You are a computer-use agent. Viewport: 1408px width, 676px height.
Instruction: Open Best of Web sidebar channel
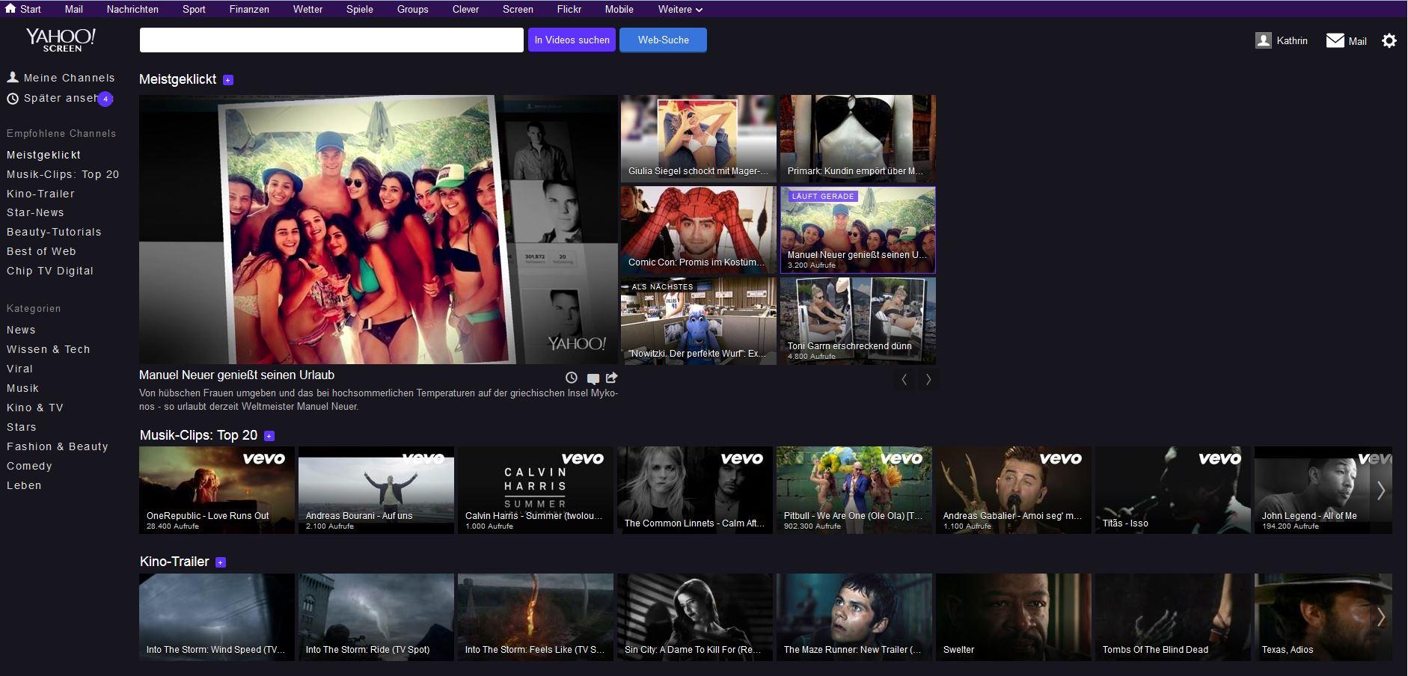(x=41, y=251)
